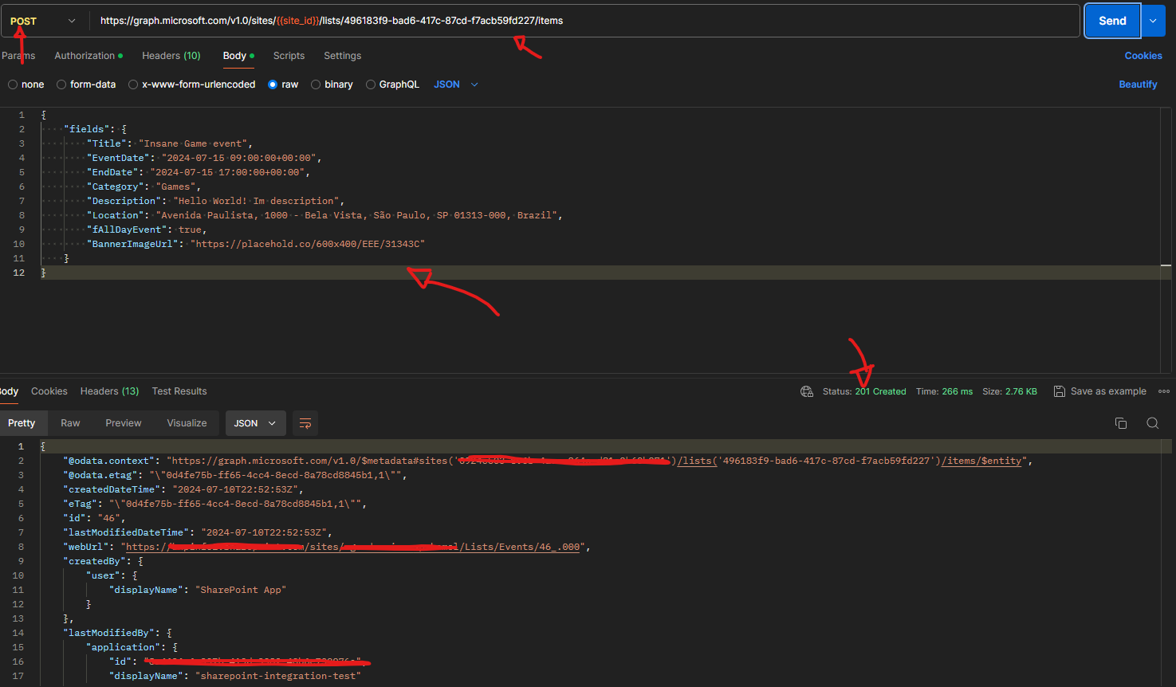The image size is (1176, 687).
Task: Open the Scripts tab
Action: click(289, 56)
